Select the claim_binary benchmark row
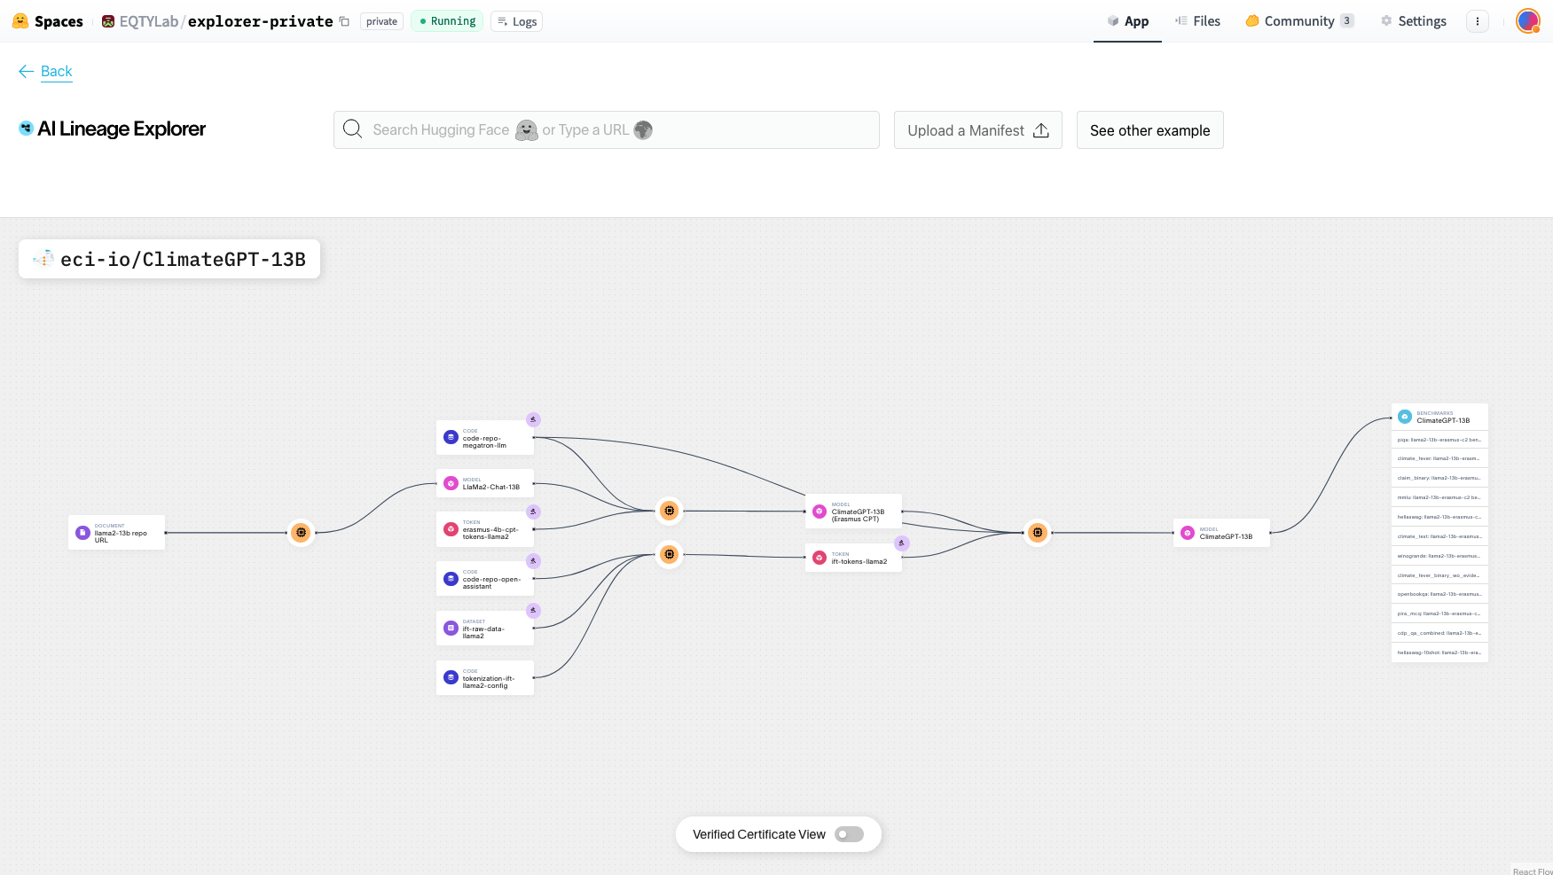Screen dimensions: 1553x875 pyautogui.click(x=1439, y=478)
